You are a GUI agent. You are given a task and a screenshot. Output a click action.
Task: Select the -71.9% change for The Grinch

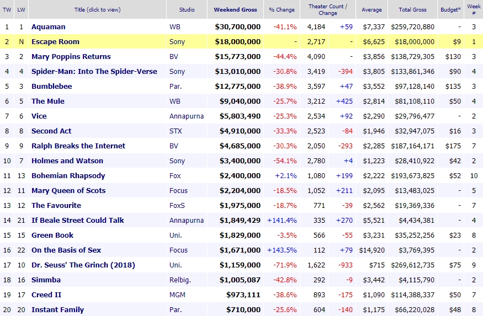point(285,265)
